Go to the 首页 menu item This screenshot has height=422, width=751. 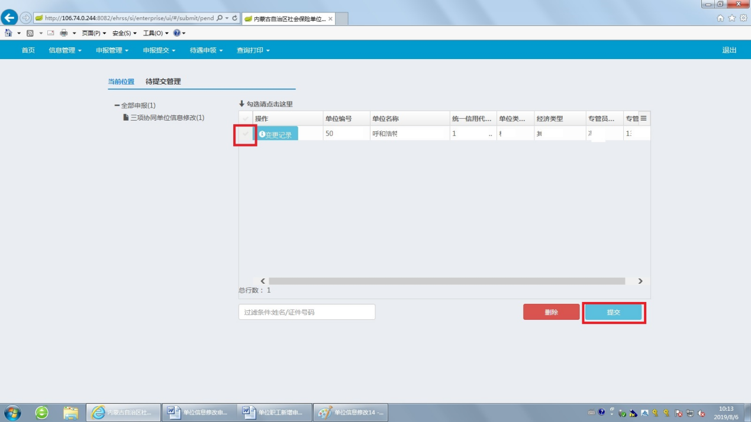pyautogui.click(x=28, y=50)
